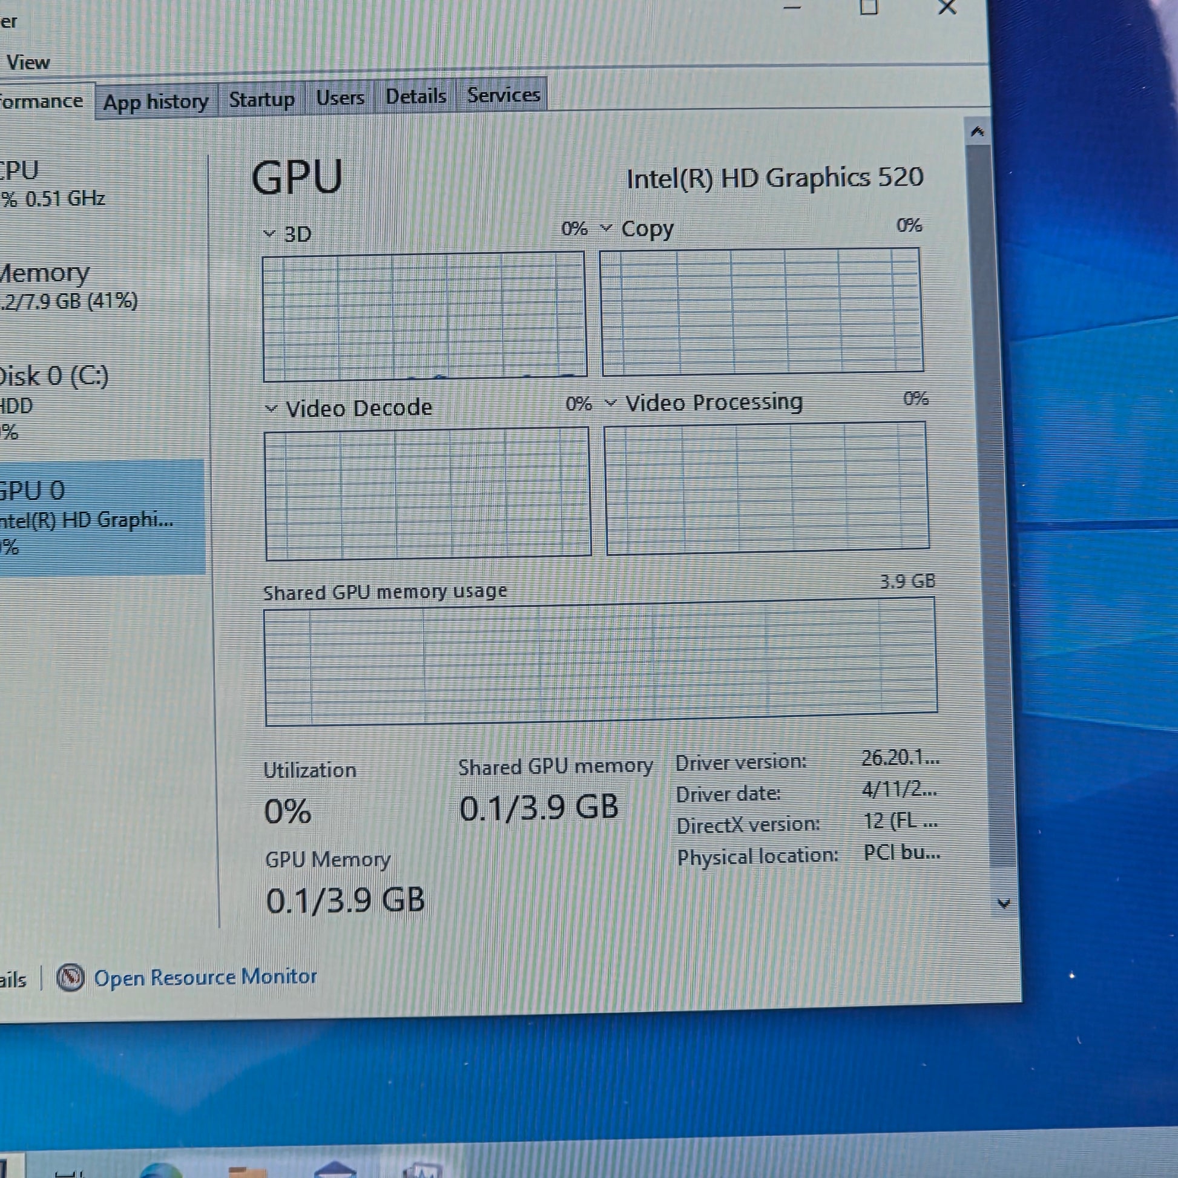
Task: Go to the Services tab
Action: click(x=503, y=95)
